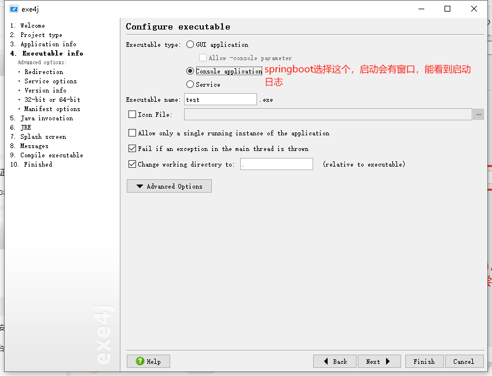Check Allow only a single running instance
This screenshot has width=492, height=376.
(x=132, y=133)
